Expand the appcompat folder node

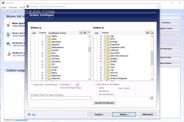click(42, 42)
